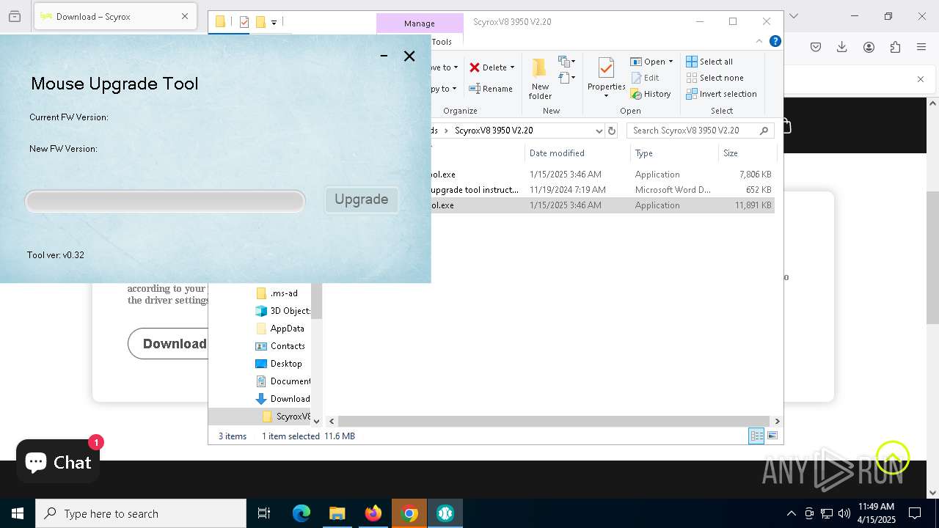Open Firefox Downloads panel icon
Viewport: 939px width, 528px height.
click(x=842, y=47)
